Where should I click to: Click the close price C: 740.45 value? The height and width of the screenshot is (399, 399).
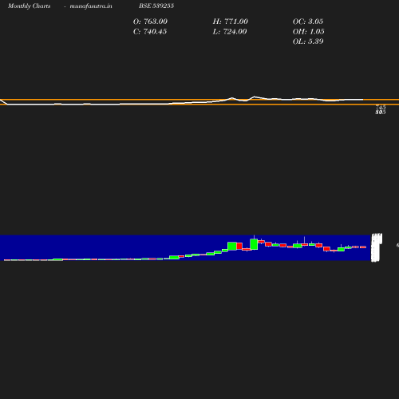[x=150, y=32]
